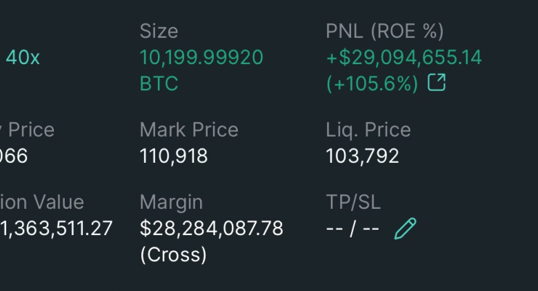This screenshot has height=291, width=538.
Task: Click the 40x leverage label
Action: [23, 57]
